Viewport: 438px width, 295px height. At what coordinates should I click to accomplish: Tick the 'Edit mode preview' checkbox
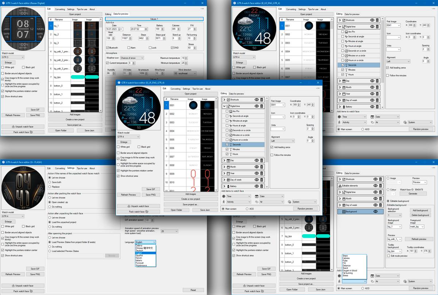click(388, 256)
